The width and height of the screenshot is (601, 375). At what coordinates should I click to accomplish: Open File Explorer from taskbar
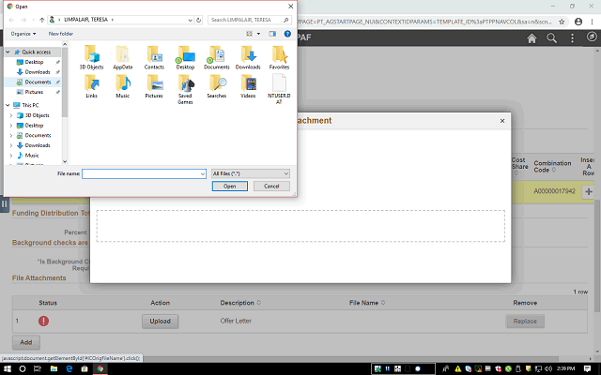pos(54,368)
